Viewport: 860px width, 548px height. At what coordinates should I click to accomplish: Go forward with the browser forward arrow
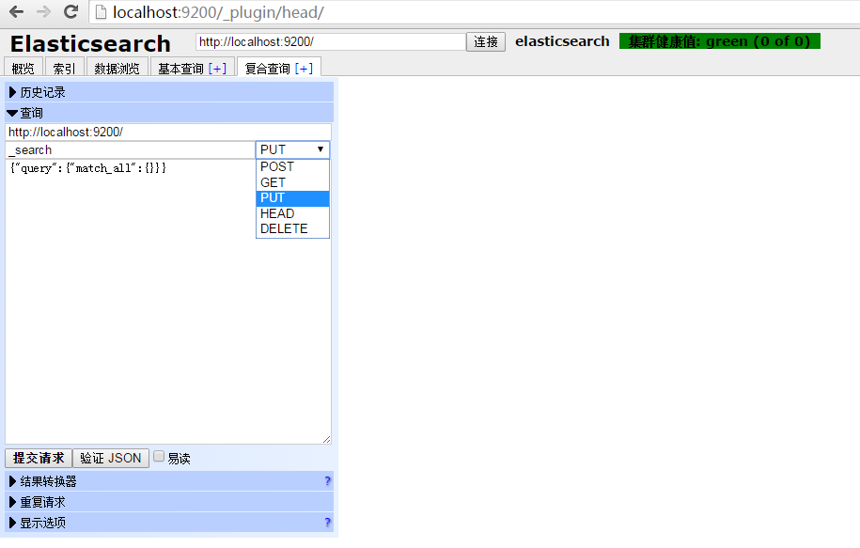click(43, 11)
